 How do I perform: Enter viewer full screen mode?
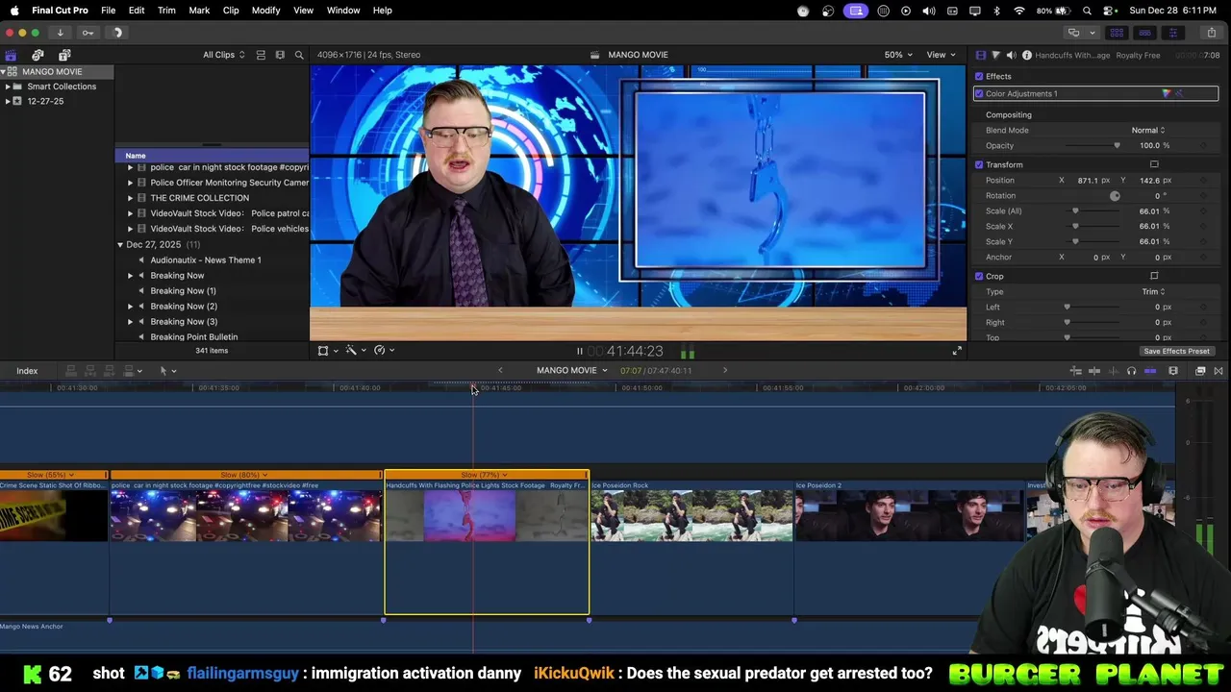tap(957, 351)
